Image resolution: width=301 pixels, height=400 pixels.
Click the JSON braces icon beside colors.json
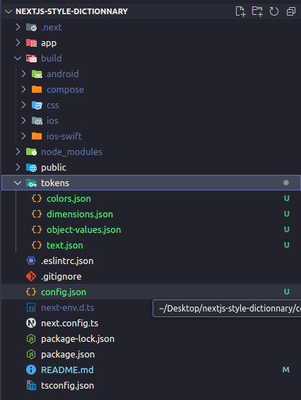pyautogui.click(x=37, y=198)
